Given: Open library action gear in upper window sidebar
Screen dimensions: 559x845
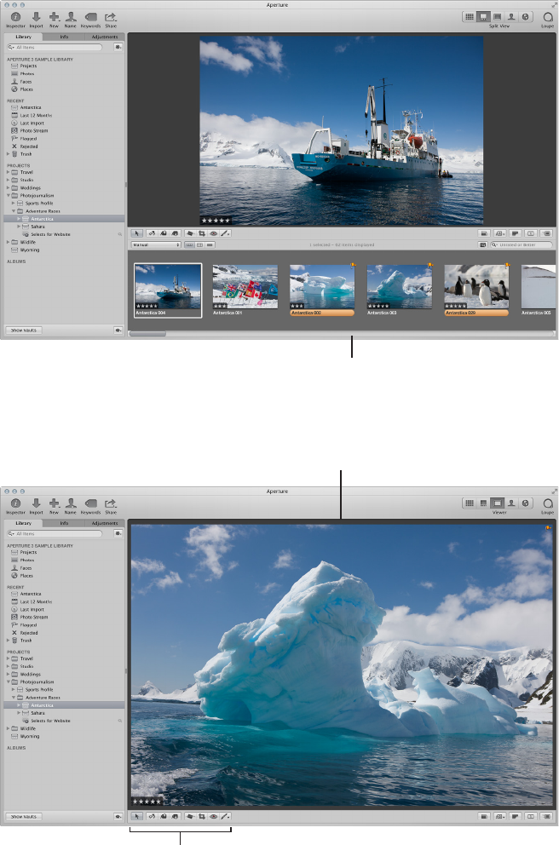Looking at the screenshot, I should pos(118,48).
